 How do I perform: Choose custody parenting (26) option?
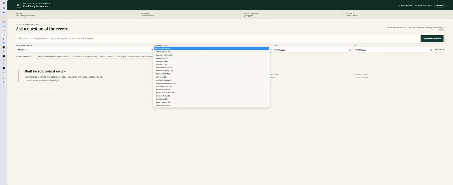click(x=211, y=55)
